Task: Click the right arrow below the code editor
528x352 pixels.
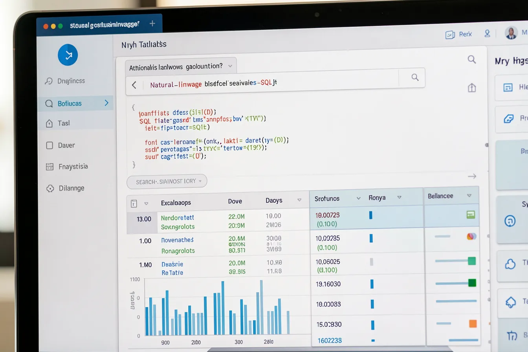Action: point(472,176)
